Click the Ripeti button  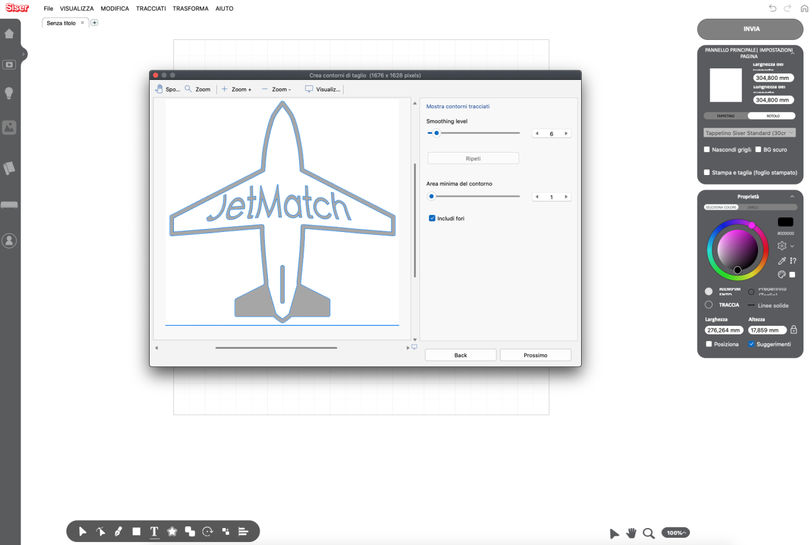(x=473, y=159)
